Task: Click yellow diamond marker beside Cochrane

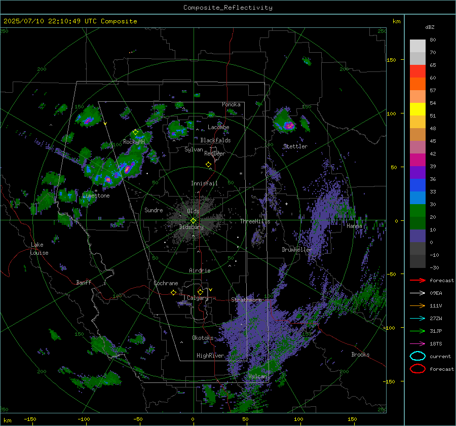Action: click(x=174, y=292)
